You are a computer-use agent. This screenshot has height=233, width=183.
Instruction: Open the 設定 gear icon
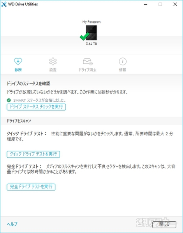(53, 61)
